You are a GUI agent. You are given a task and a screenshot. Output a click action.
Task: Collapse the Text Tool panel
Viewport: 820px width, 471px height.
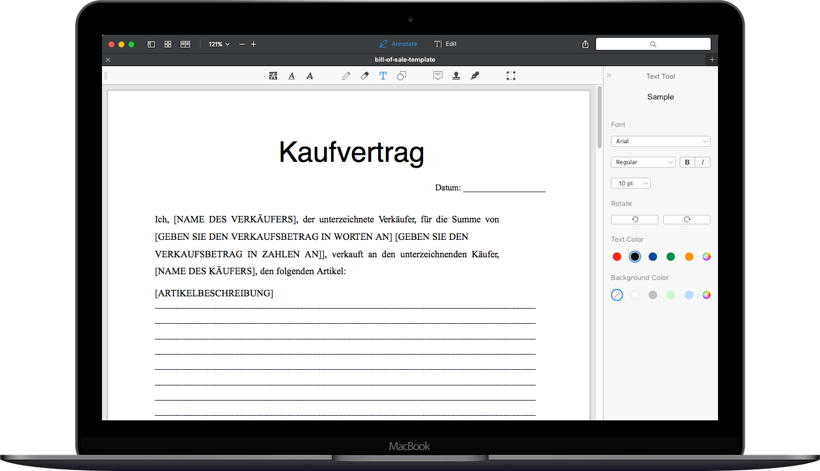610,75
